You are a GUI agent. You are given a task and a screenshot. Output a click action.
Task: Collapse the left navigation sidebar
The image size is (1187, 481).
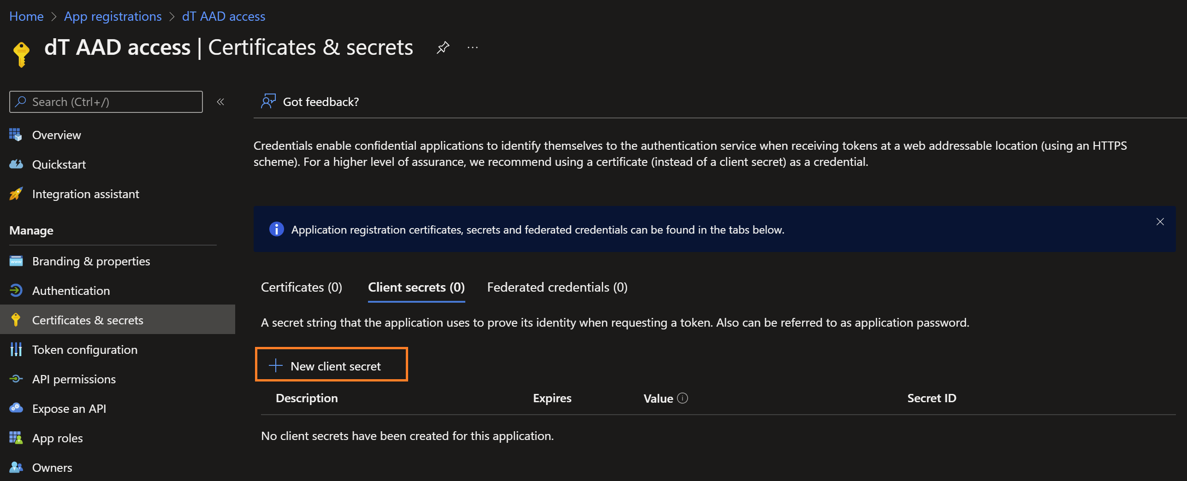pos(220,102)
